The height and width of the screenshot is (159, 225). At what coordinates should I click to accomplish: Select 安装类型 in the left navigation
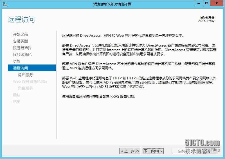pyautogui.click(x=20, y=41)
